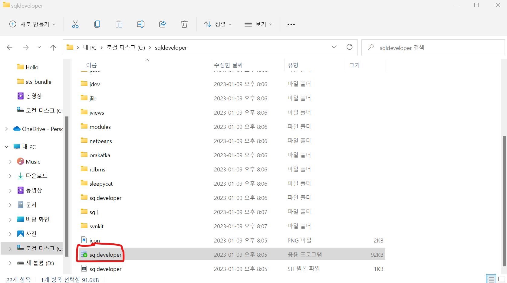Expand the 새 볼륨 (D:) node

(x=10, y=263)
